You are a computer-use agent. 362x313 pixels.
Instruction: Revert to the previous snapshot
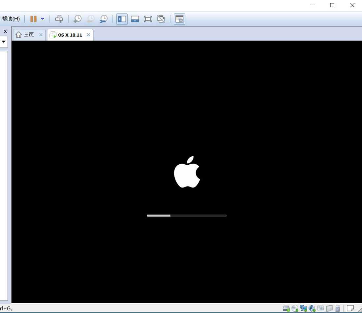coord(90,19)
